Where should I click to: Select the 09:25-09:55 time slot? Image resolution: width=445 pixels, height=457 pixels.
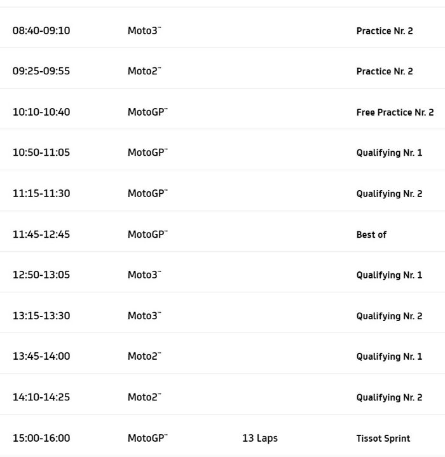(41, 71)
